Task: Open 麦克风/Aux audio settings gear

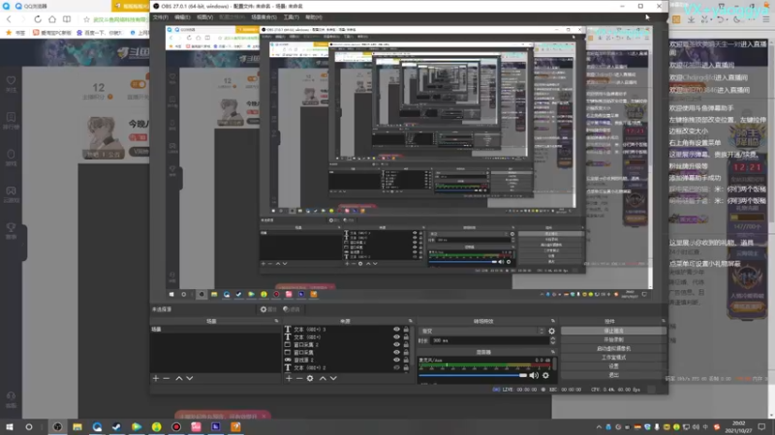Action: point(545,375)
